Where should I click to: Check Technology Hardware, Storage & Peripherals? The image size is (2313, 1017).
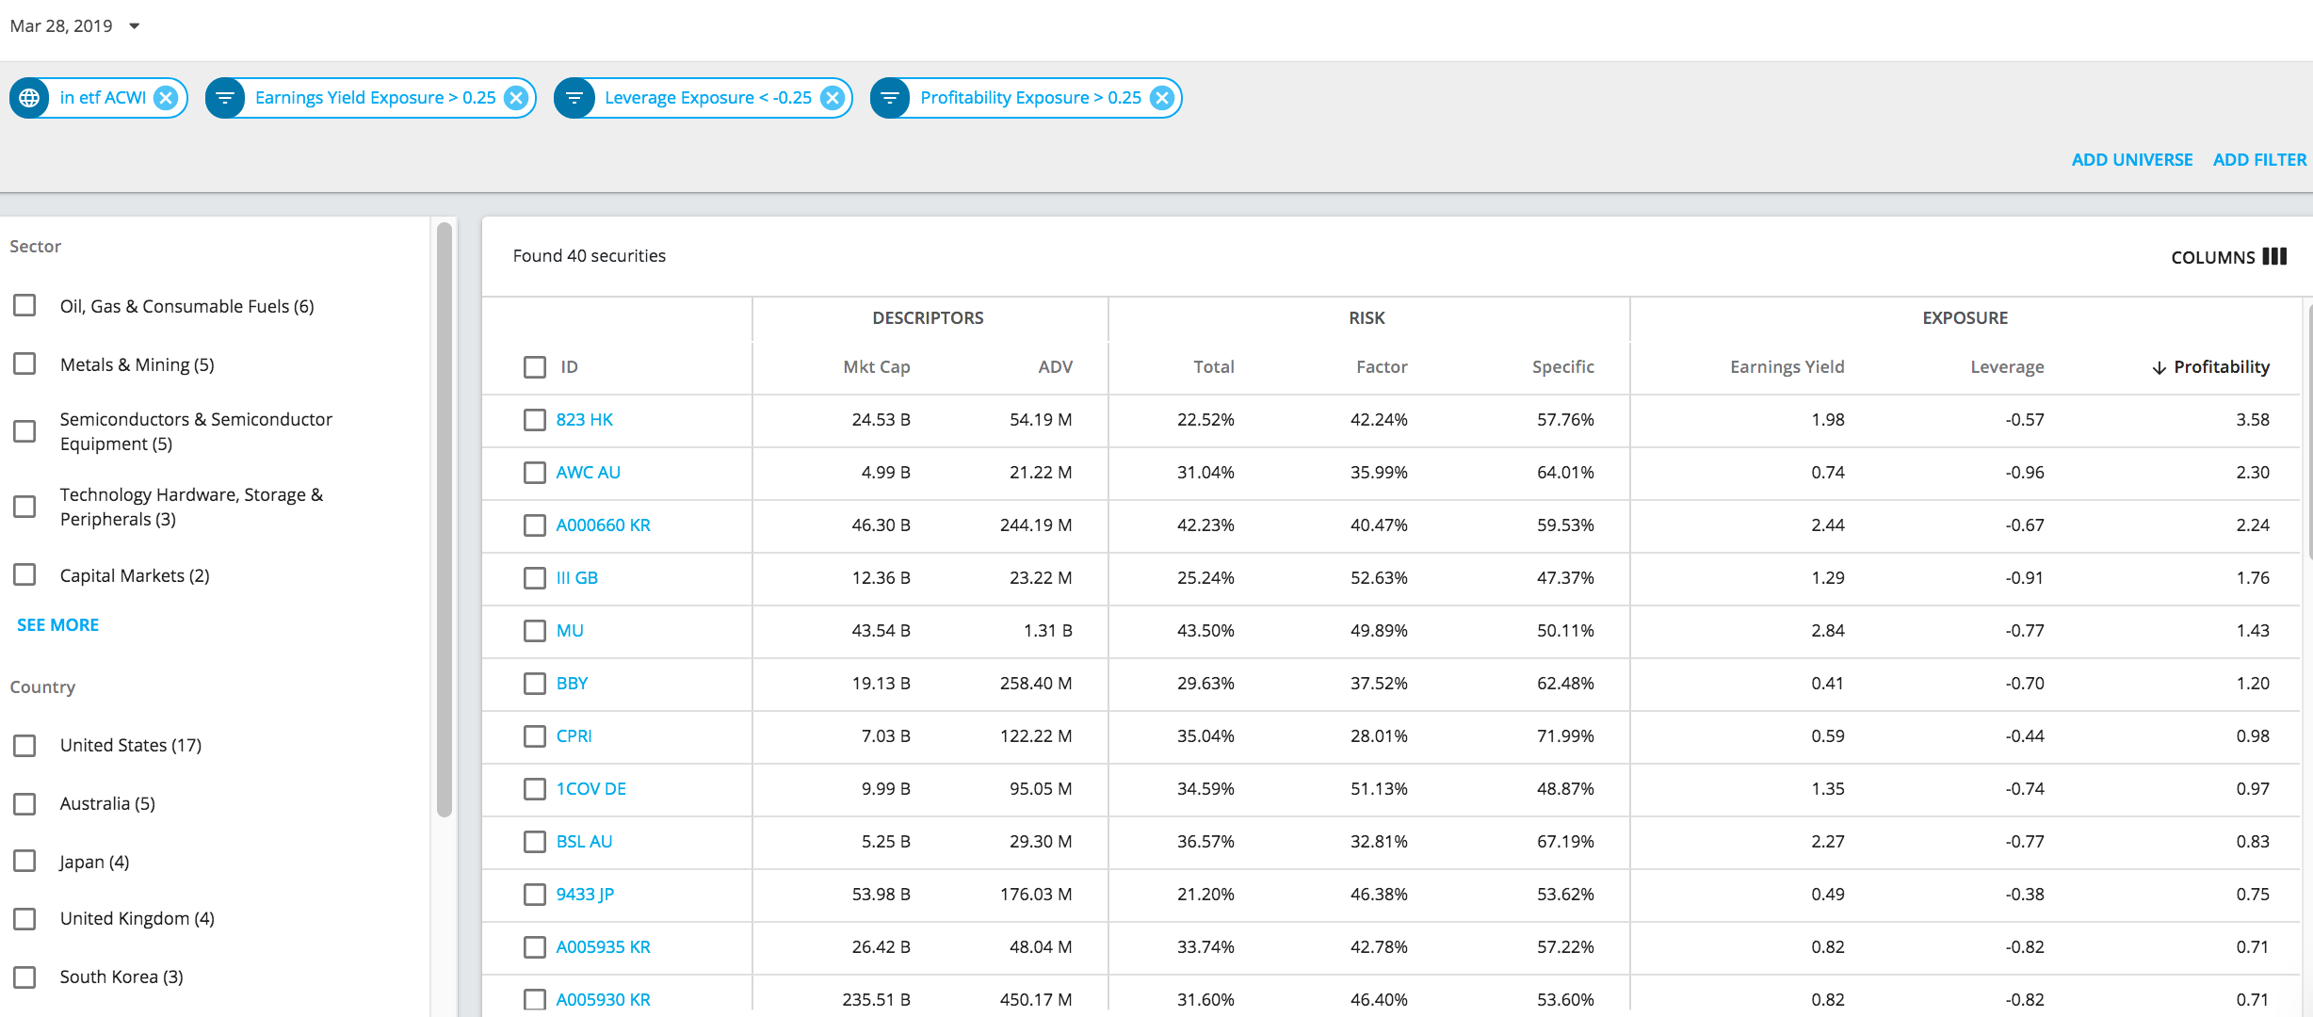pos(24,507)
